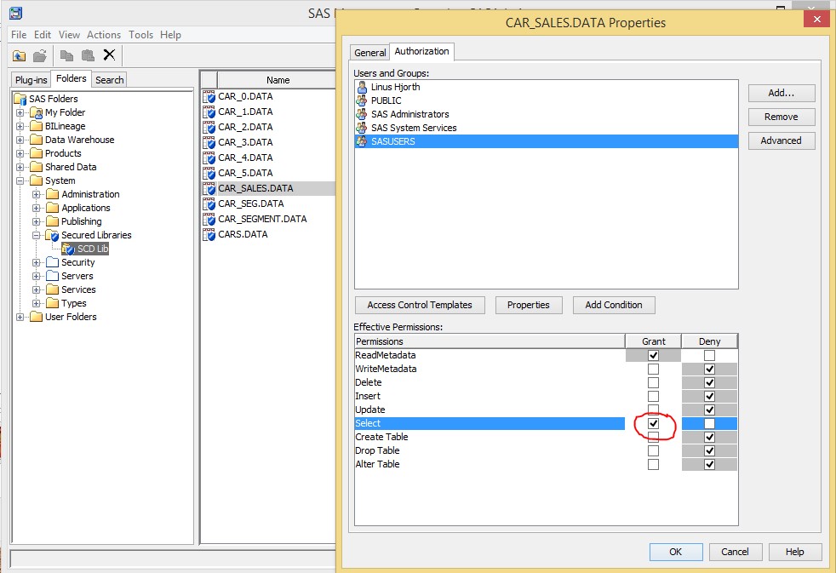The height and width of the screenshot is (573, 836).
Task: Expand the Applications folder node
Action: pyautogui.click(x=37, y=208)
